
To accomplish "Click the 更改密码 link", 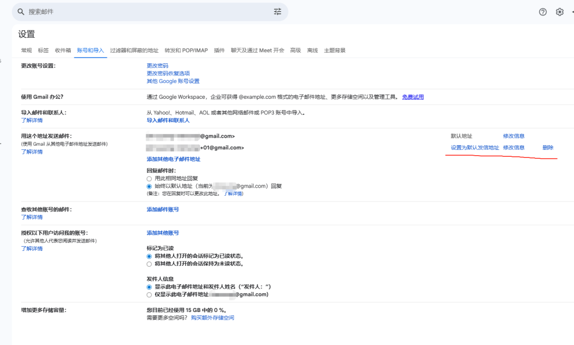I will point(158,65).
